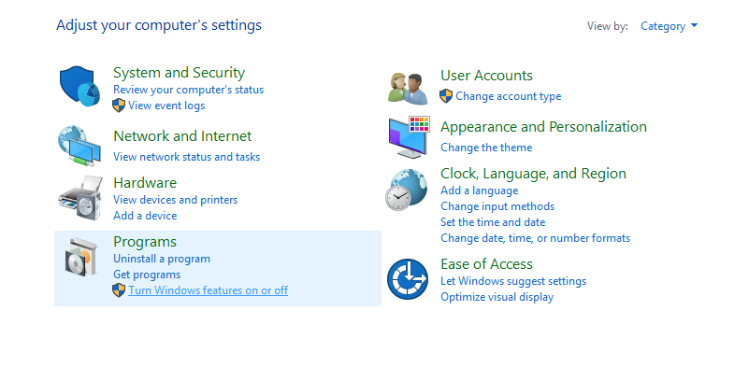This screenshot has width=734, height=367.
Task: Open the System and Security heading
Action: [x=179, y=73]
